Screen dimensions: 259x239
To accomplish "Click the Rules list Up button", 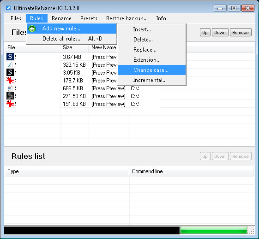I will (205, 156).
